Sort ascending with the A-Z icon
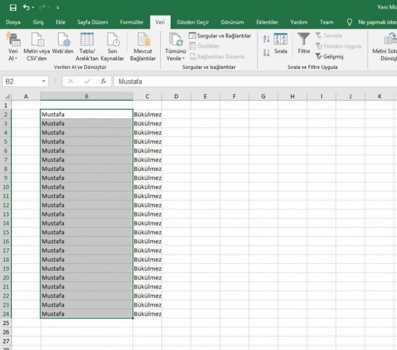Image resolution: width=397 pixels, height=350 pixels. pyautogui.click(x=266, y=39)
